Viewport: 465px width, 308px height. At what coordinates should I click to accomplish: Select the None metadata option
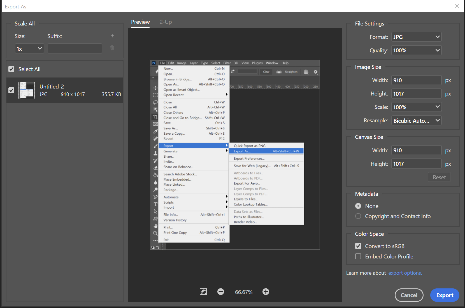[x=358, y=206]
